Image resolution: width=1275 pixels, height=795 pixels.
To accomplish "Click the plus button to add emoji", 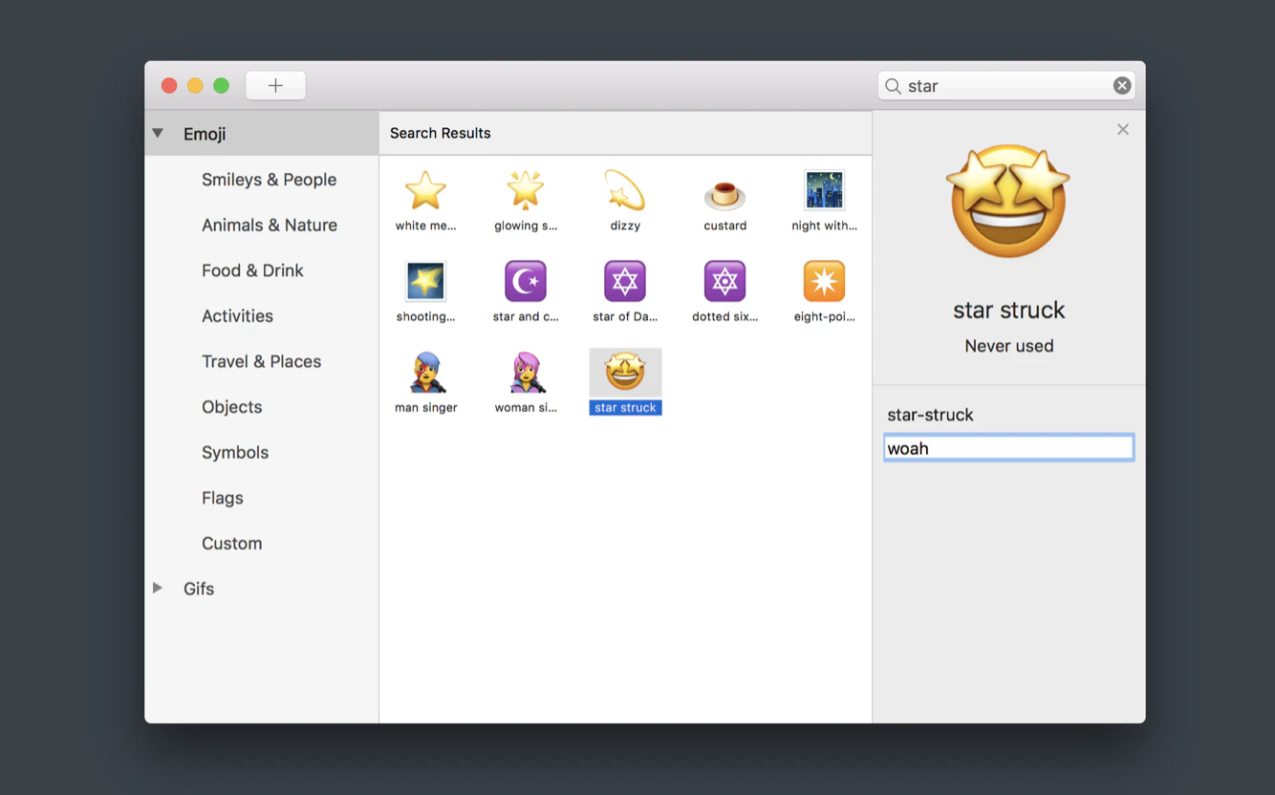I will [x=275, y=86].
